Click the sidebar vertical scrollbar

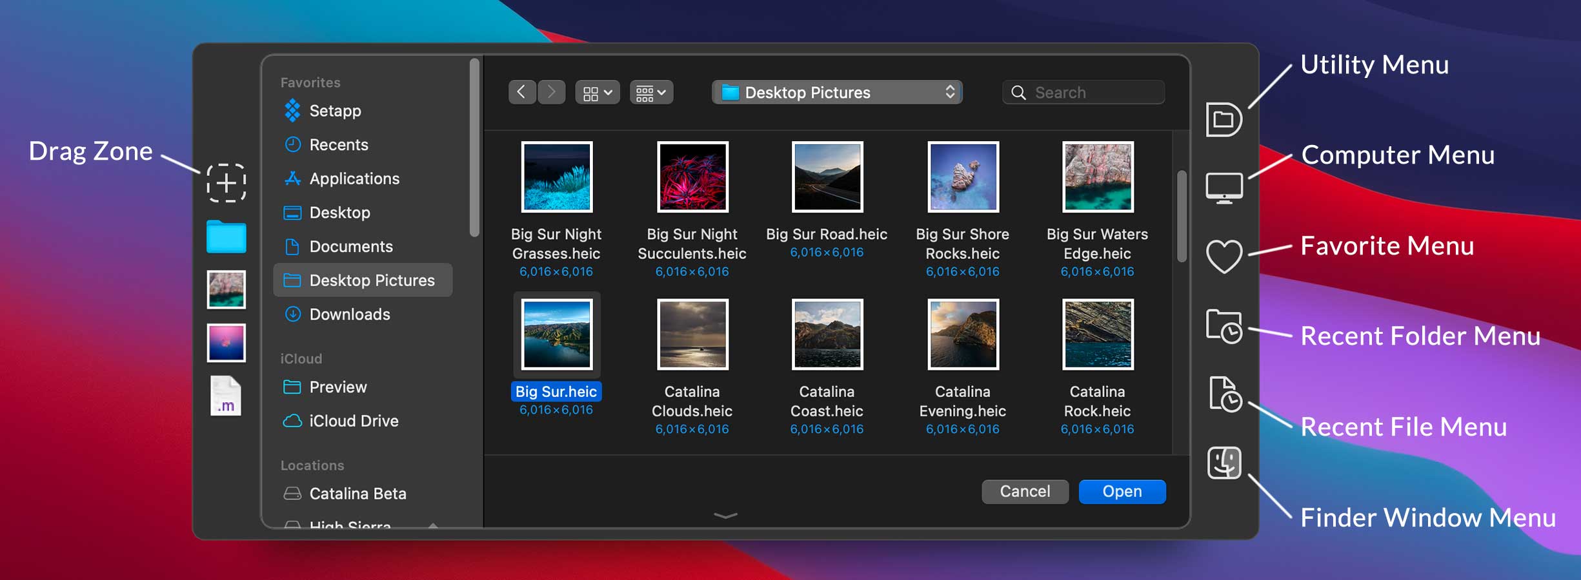pos(474,148)
